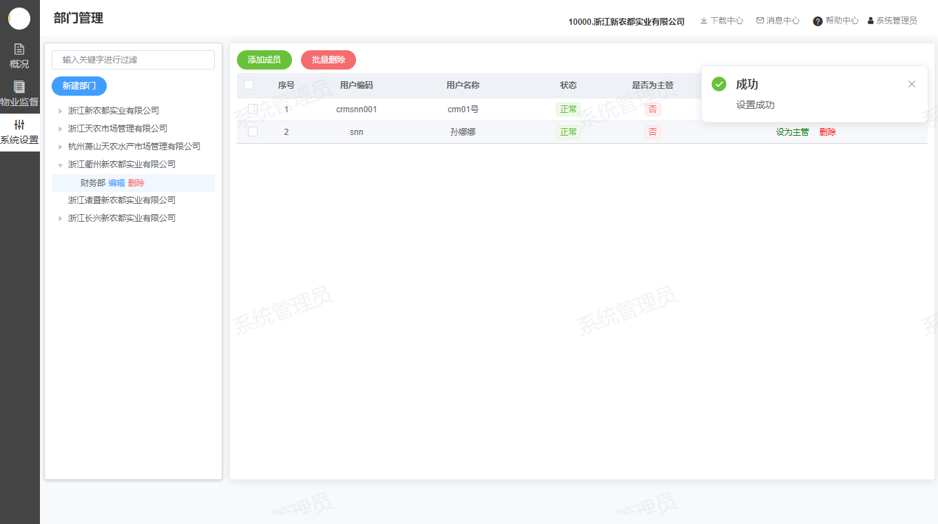938x524 pixels.
Task: Click 删除 in the 孙娜娜 row
Action: click(828, 132)
